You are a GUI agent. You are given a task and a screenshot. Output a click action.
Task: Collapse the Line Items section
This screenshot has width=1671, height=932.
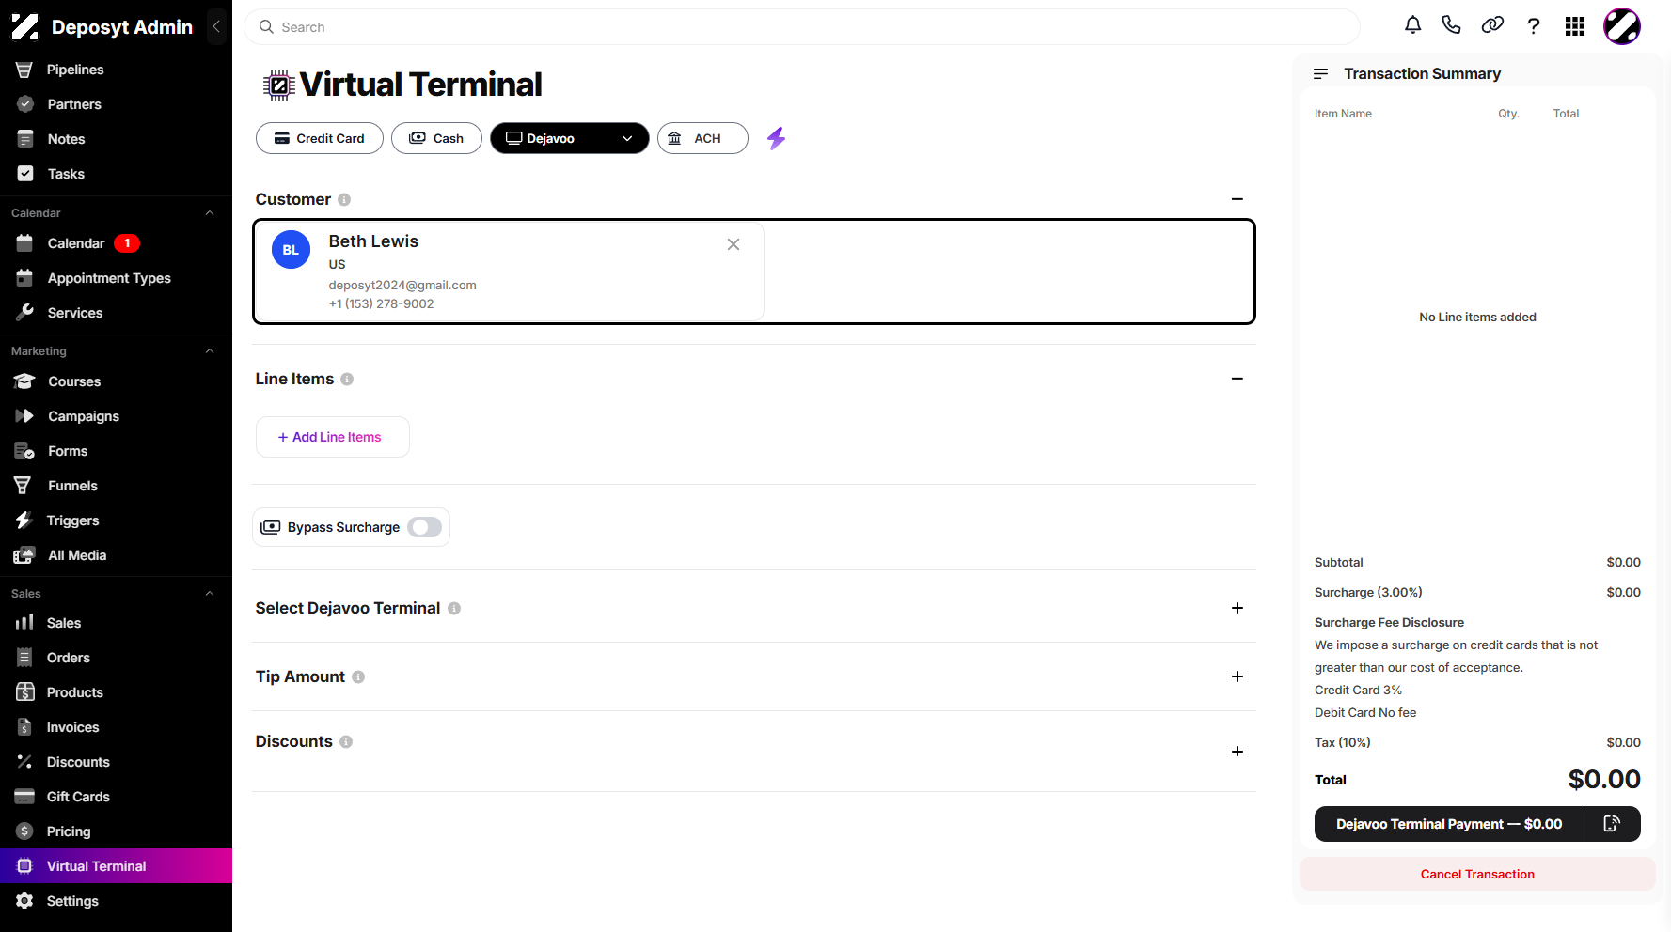(1237, 379)
